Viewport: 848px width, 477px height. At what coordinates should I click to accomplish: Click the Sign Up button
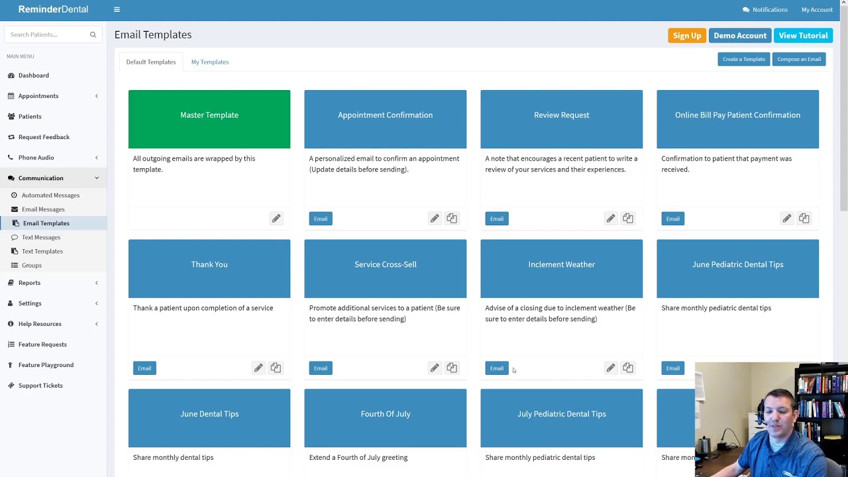click(687, 36)
